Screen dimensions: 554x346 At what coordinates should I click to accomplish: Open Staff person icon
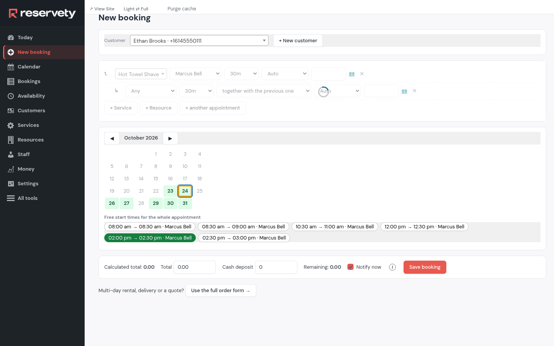point(11,155)
